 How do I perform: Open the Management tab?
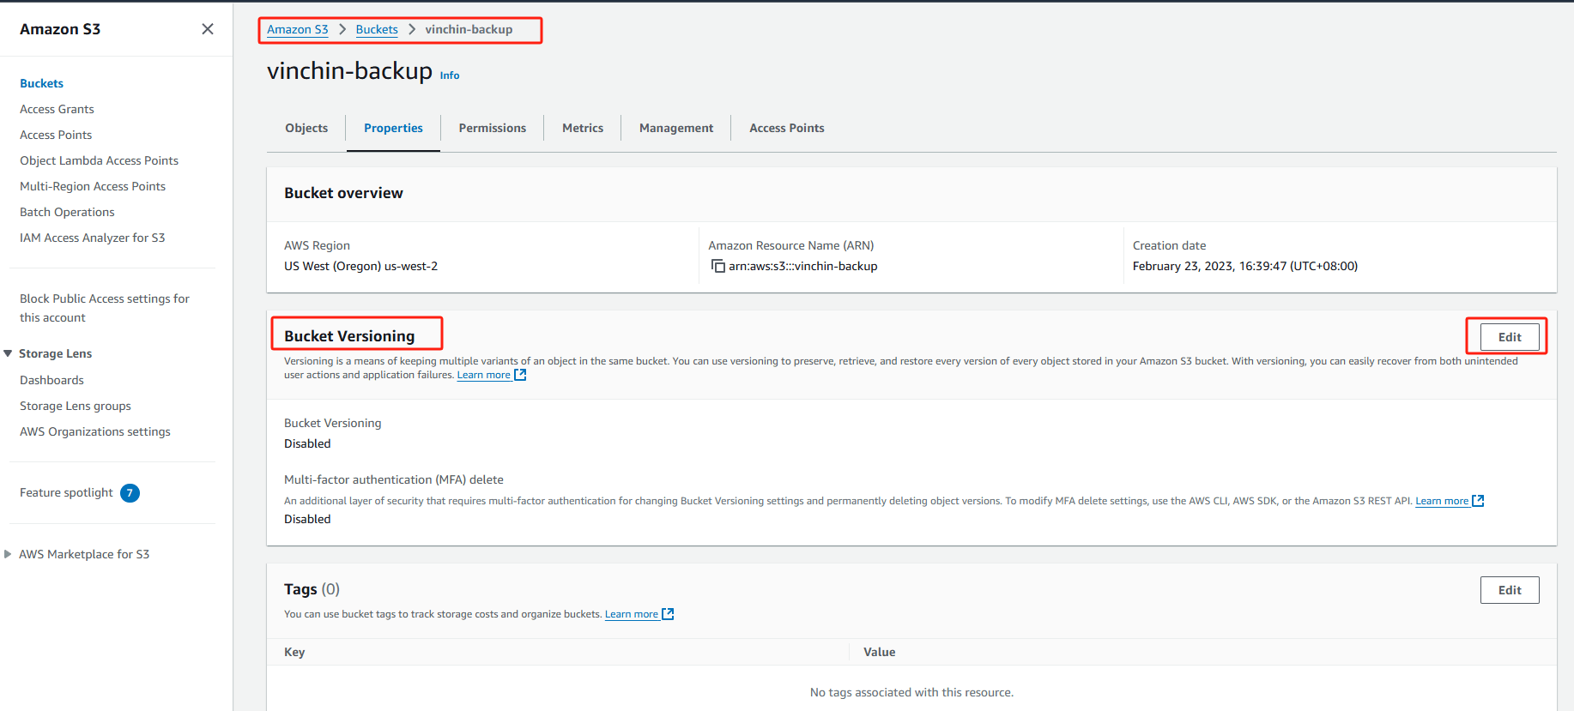[676, 128]
